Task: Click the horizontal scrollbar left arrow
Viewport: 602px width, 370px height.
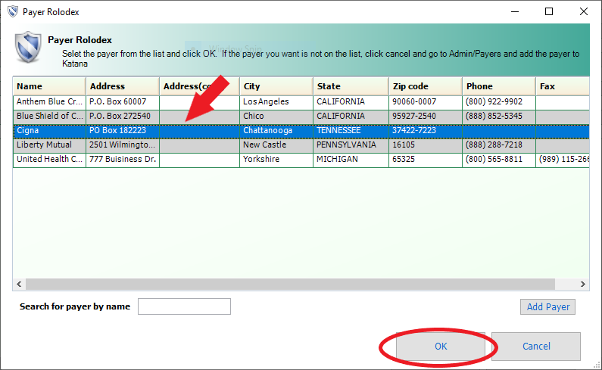Action: pos(19,284)
